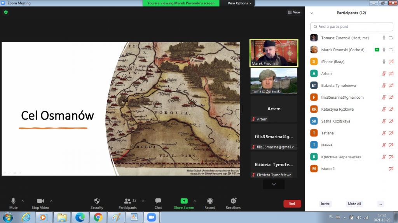Click the Find a participant search field

tap(351, 27)
